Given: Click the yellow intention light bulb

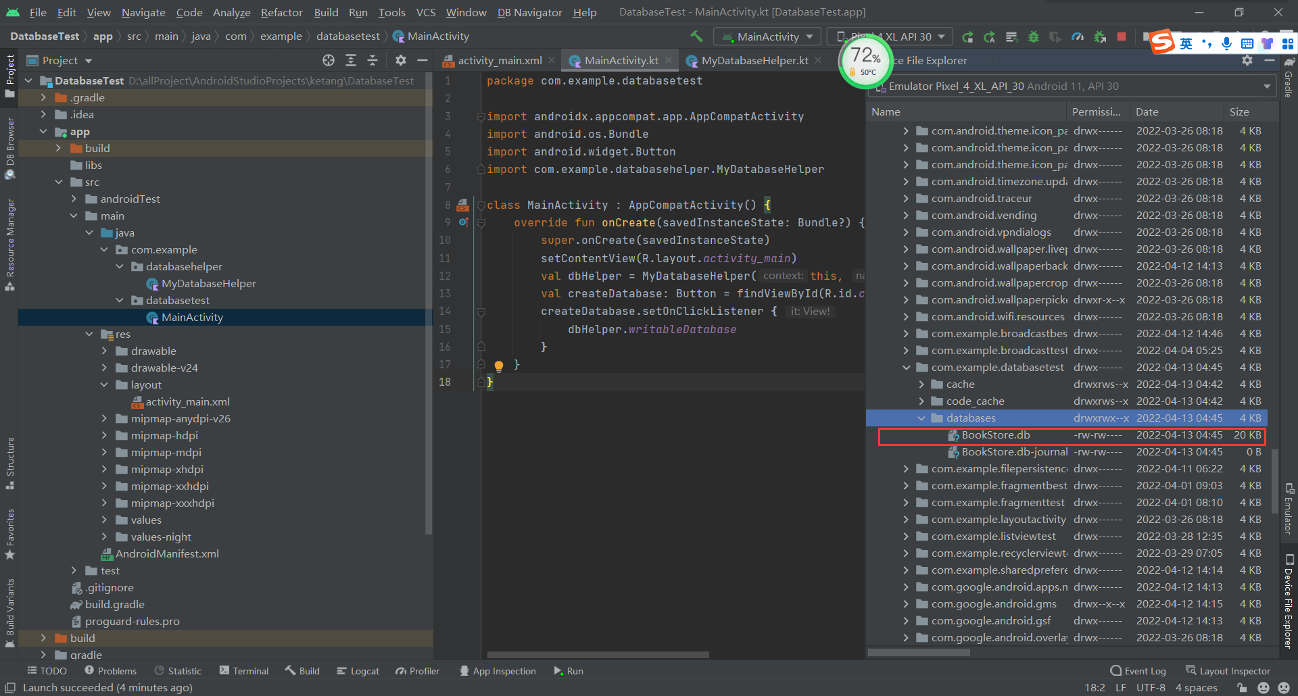Looking at the screenshot, I should 498,366.
